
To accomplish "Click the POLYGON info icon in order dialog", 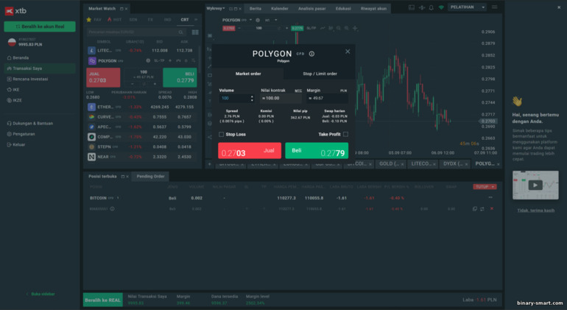I will click(x=311, y=54).
